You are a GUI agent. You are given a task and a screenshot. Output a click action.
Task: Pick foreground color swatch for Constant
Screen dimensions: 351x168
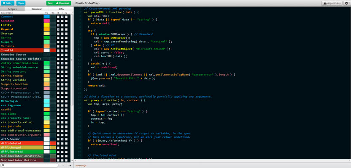pos(46,21)
